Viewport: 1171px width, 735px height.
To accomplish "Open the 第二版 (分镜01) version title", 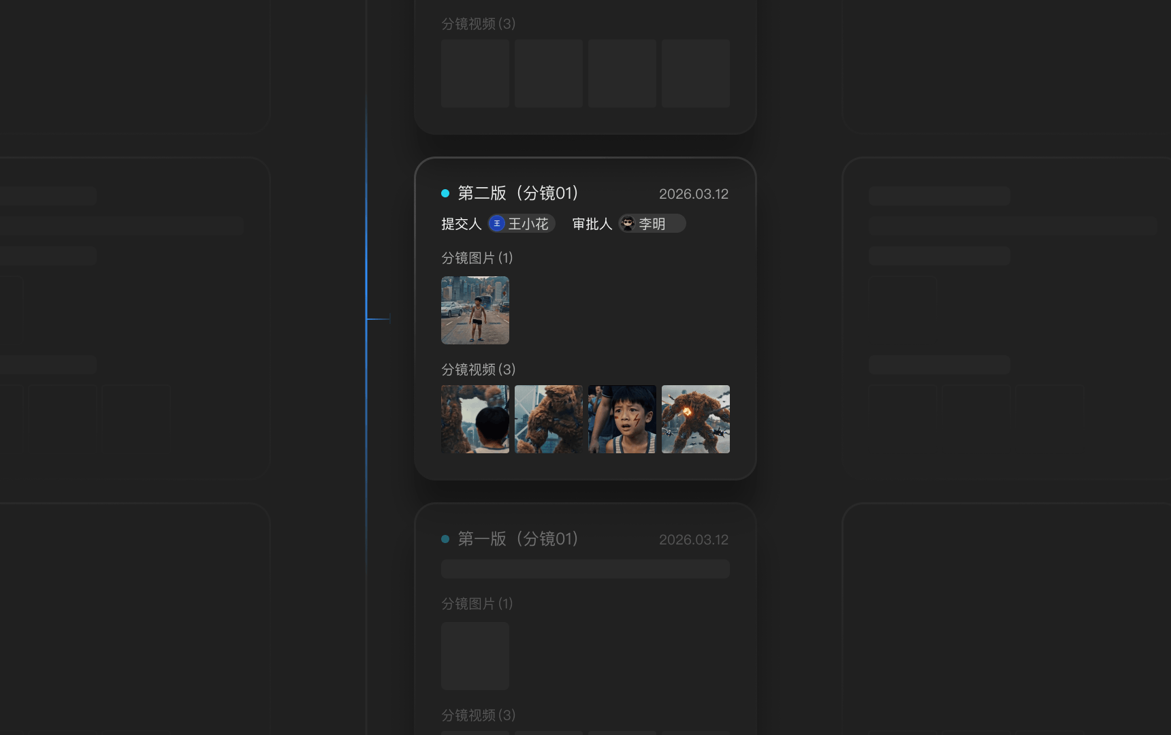I will pyautogui.click(x=518, y=193).
